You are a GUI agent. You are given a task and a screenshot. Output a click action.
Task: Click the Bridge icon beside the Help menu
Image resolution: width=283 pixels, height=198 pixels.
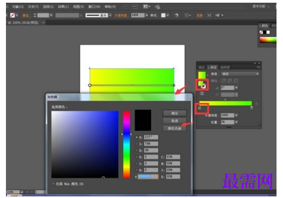135,7
